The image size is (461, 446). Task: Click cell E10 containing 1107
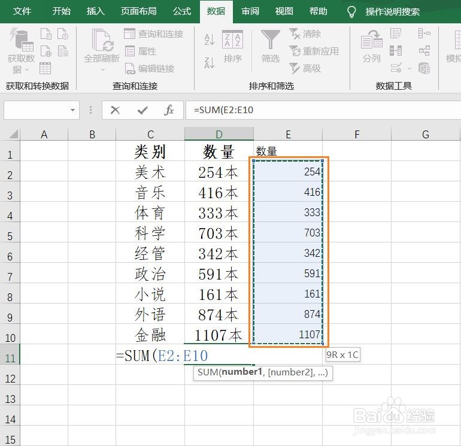(288, 334)
